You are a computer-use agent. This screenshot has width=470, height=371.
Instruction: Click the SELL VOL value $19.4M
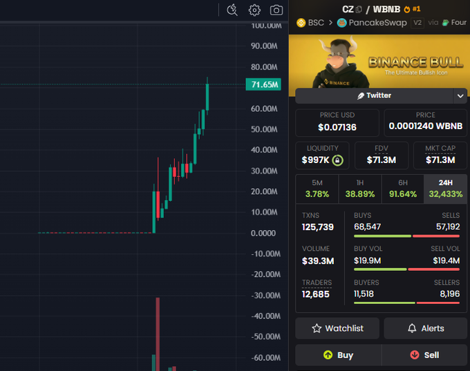coord(446,260)
